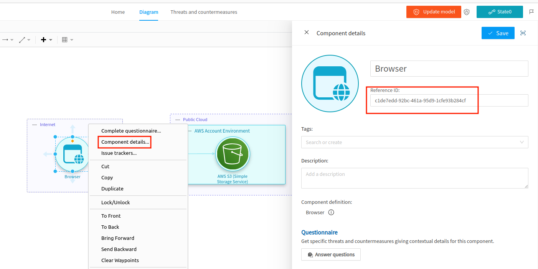Click the flag icon in top bar

(x=531, y=12)
